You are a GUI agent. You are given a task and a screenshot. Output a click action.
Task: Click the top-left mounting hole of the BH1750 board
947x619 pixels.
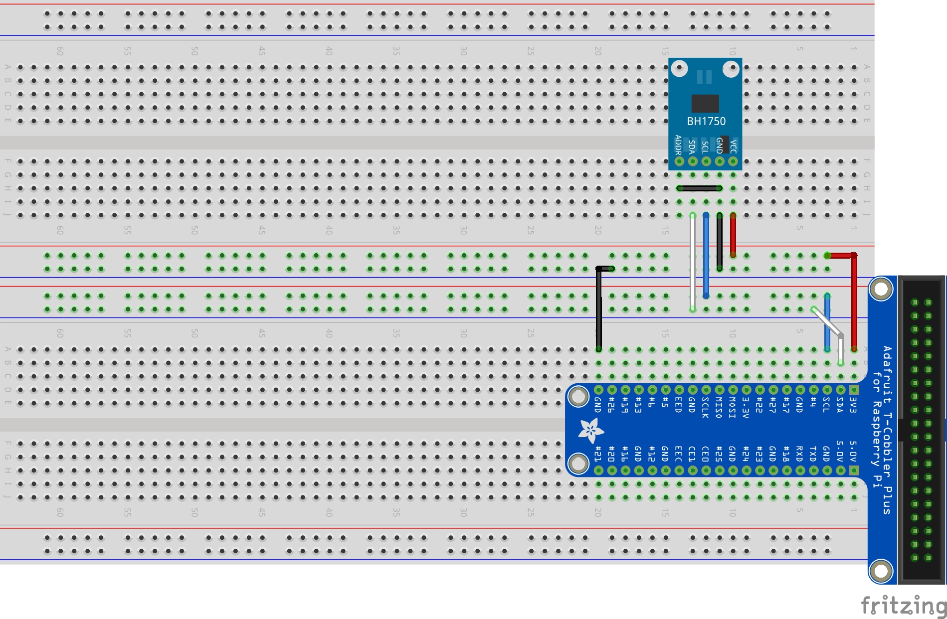point(679,69)
